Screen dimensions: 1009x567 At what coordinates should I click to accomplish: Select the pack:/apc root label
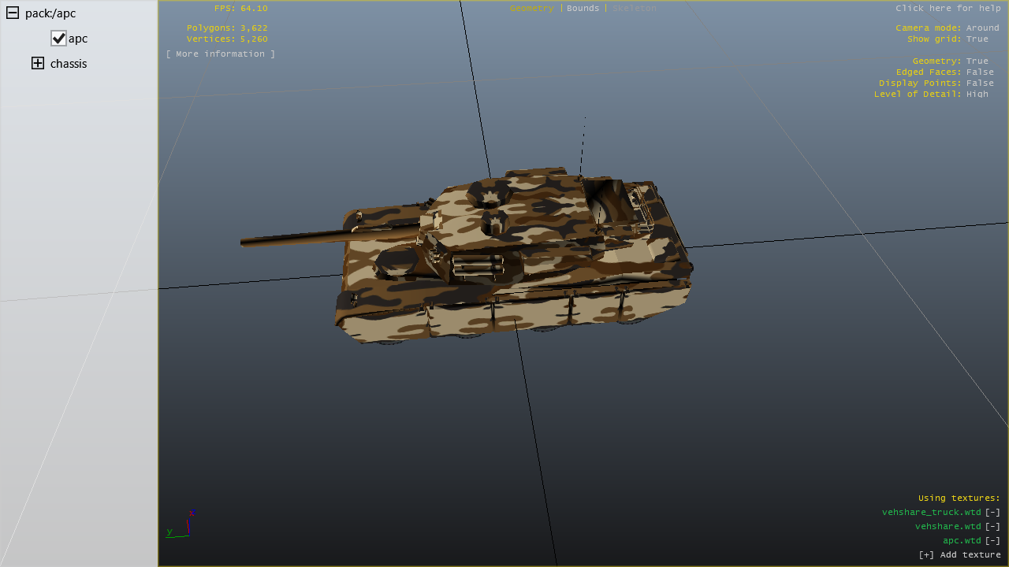point(50,13)
